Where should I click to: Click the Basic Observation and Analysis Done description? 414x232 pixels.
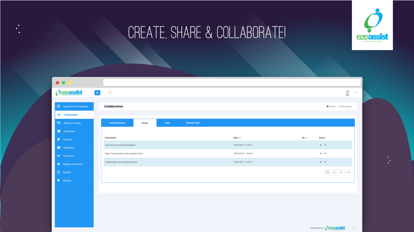coord(124,154)
